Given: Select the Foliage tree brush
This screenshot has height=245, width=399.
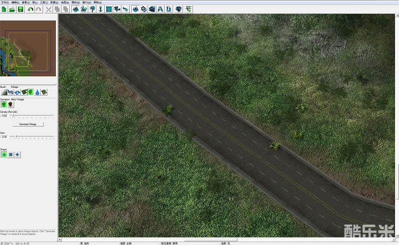Looking at the screenshot, I should tap(30, 92).
